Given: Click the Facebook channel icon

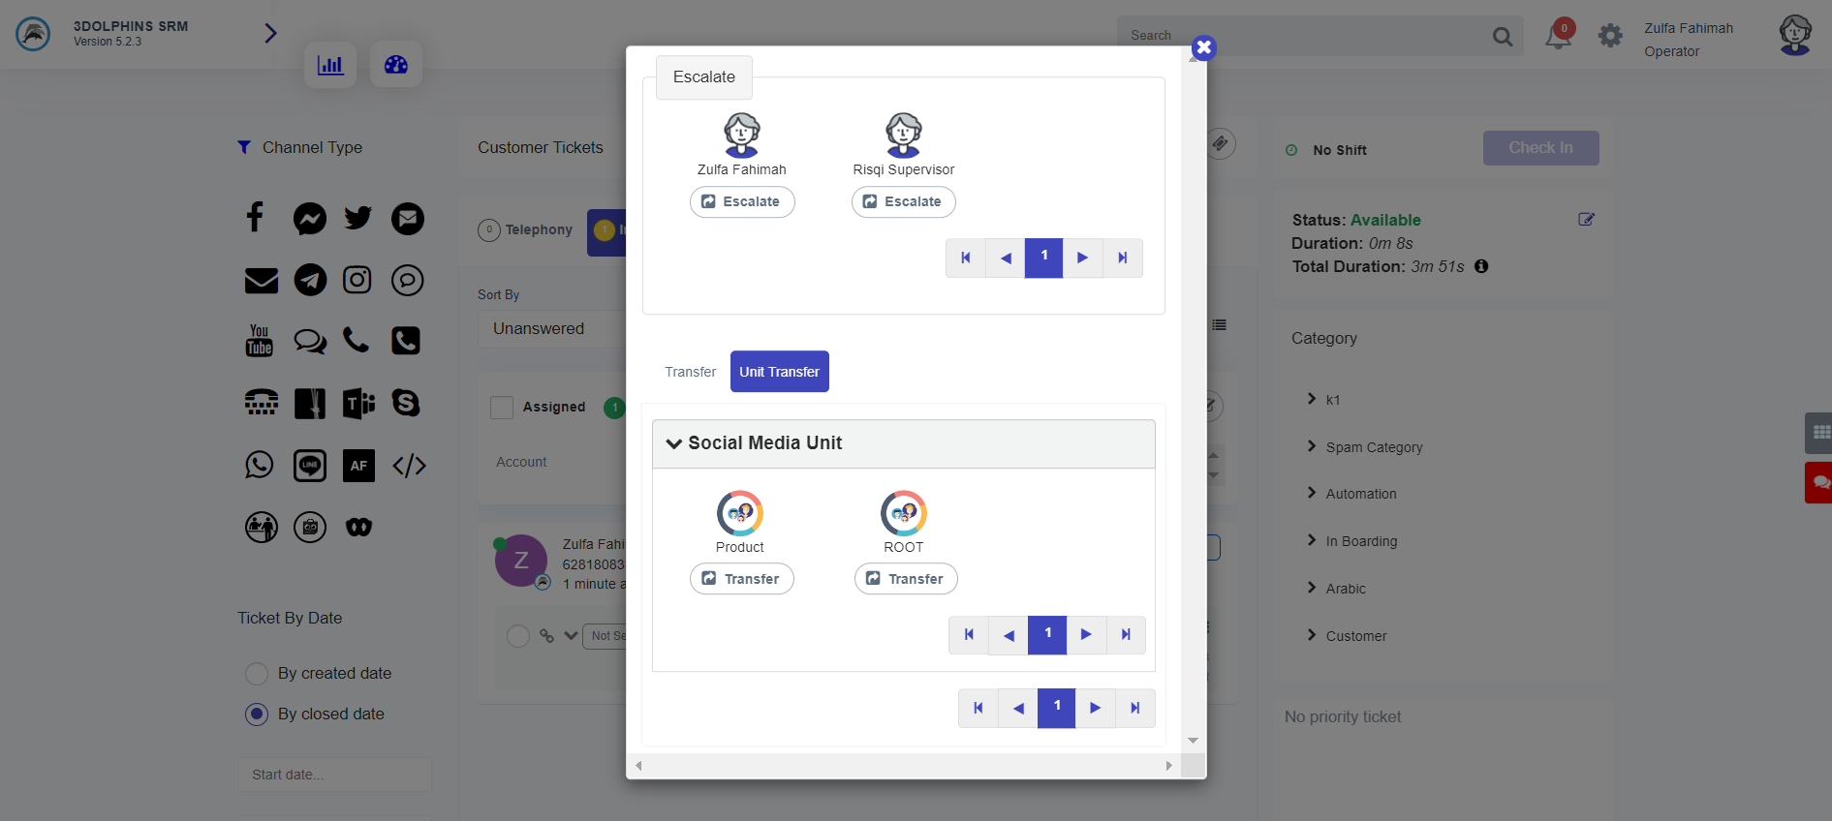Looking at the screenshot, I should click(255, 218).
